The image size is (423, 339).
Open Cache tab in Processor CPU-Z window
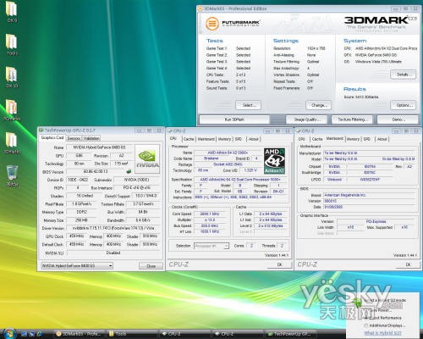[189, 139]
